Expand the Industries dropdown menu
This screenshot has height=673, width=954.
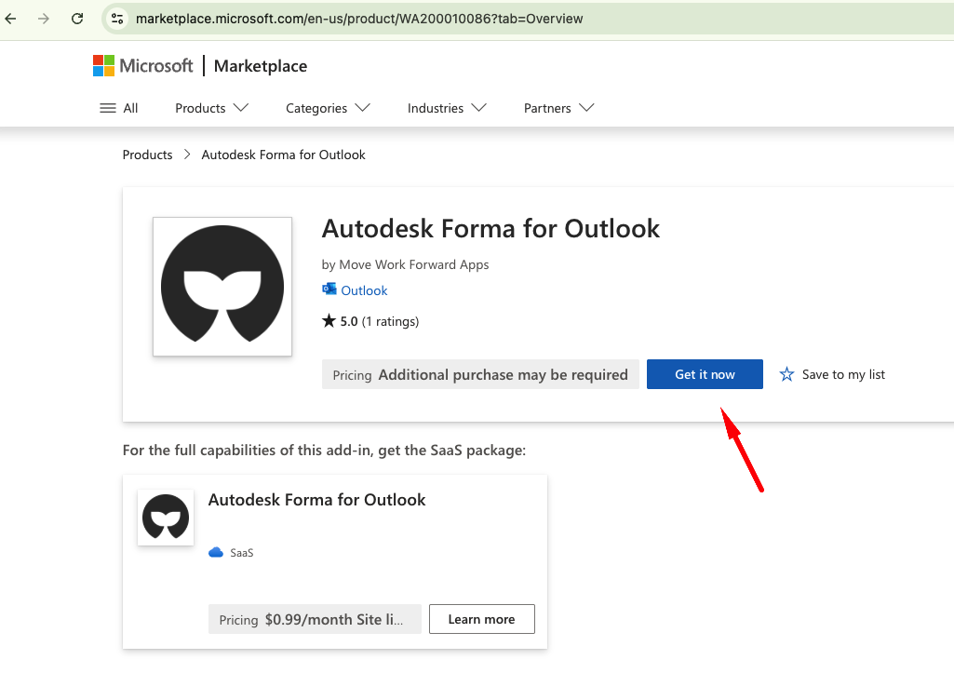(447, 108)
